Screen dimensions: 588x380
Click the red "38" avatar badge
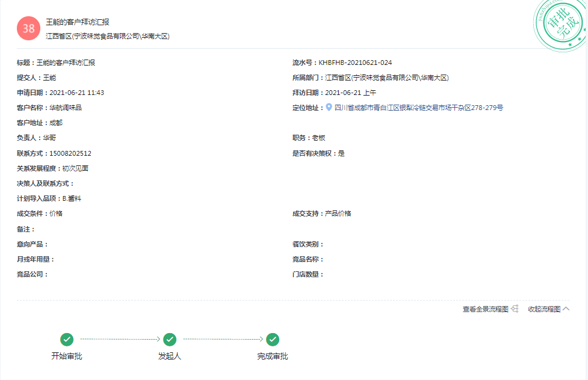[28, 28]
